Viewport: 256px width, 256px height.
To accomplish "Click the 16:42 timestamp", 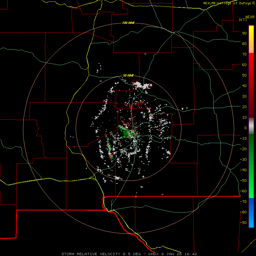I will point(191,254).
